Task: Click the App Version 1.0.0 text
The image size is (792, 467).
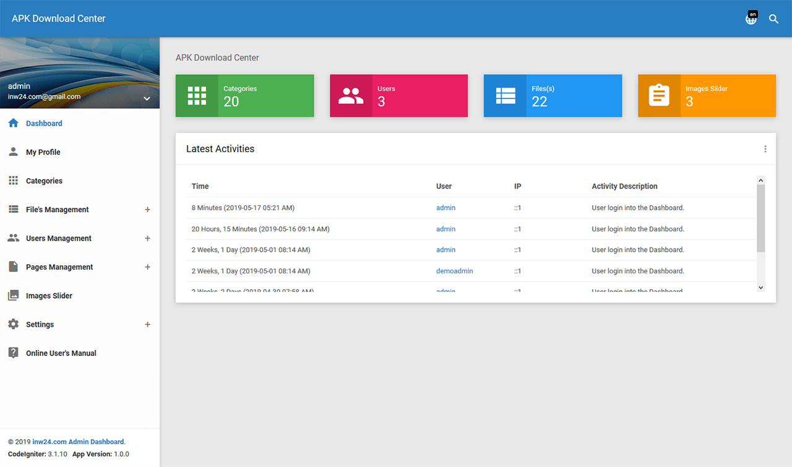Action: tap(101, 454)
